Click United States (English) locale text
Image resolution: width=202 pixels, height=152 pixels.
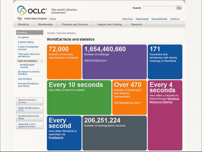36,19
